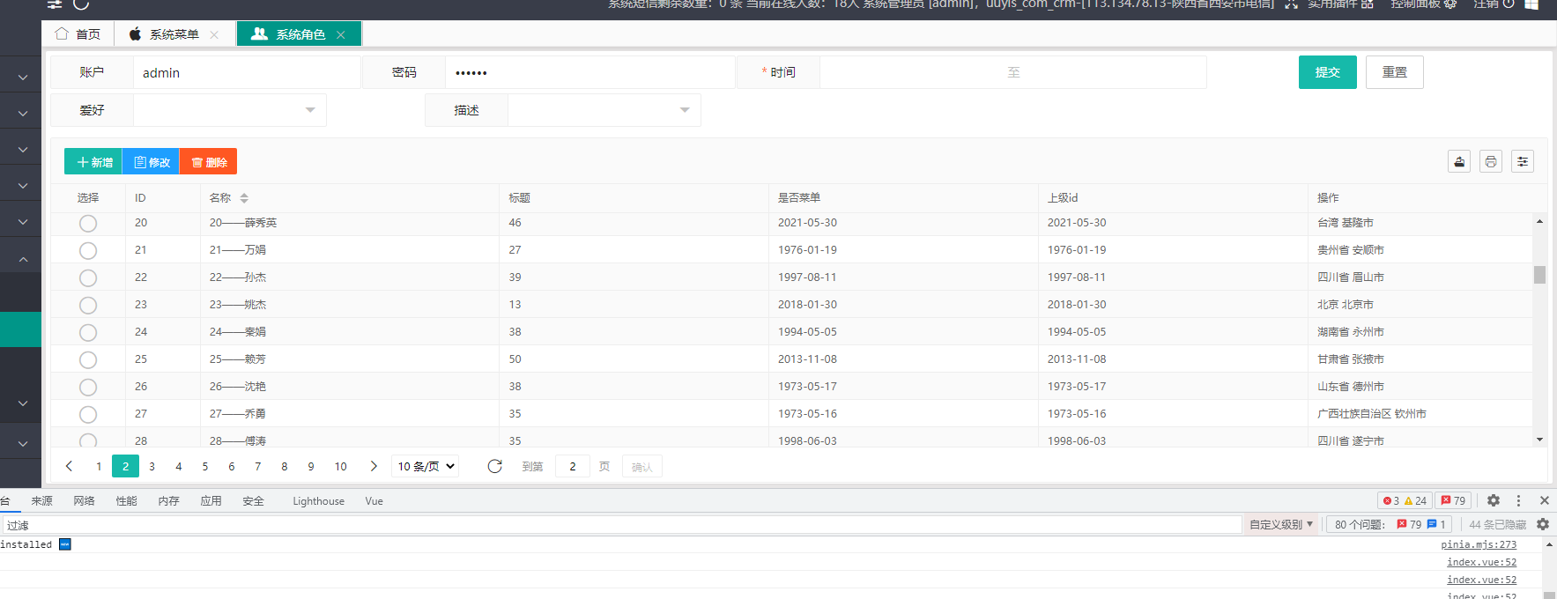The image size is (1557, 599).
Task: Collapse the expanded sidebar group with up chevron
Action: click(x=23, y=259)
